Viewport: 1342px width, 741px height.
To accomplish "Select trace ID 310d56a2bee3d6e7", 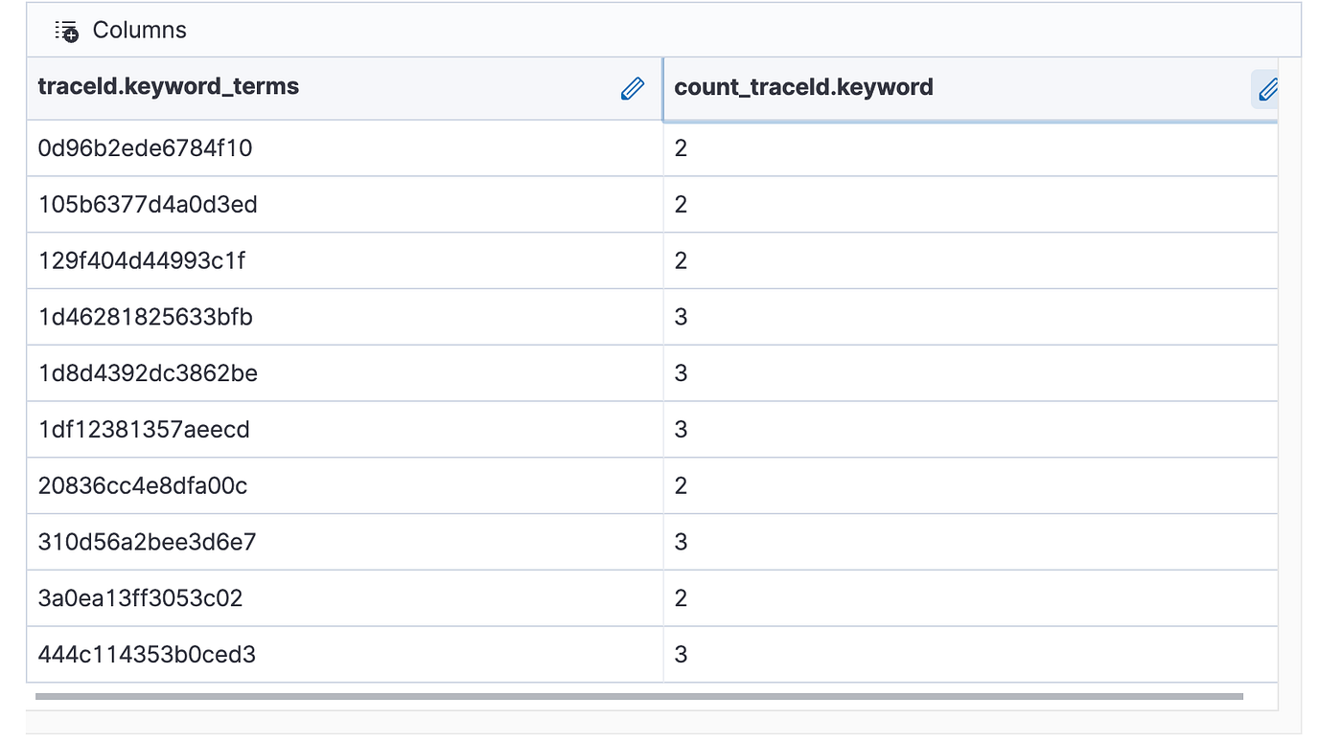I will 147,543.
